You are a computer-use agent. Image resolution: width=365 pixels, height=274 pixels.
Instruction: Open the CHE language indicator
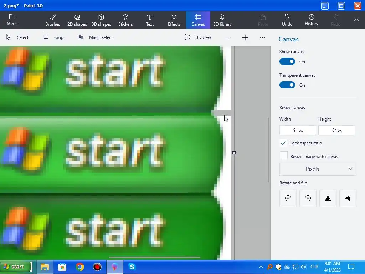[x=314, y=267]
